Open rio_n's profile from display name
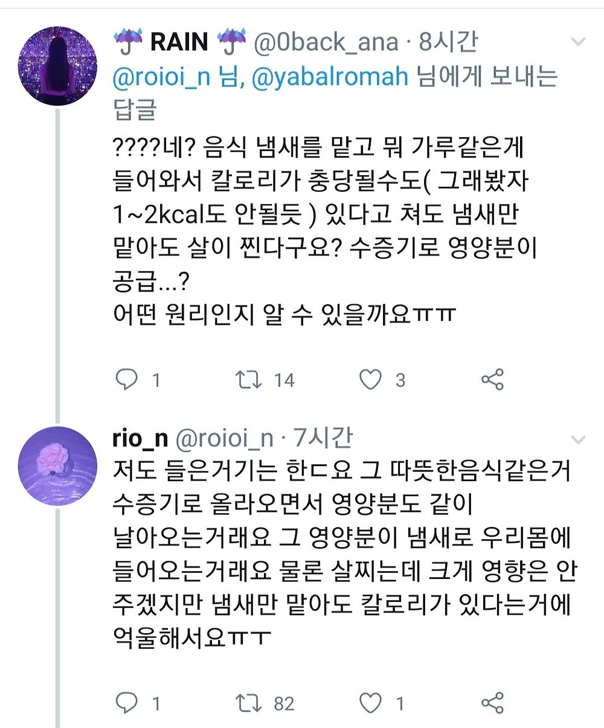This screenshot has height=728, width=604. pyautogui.click(x=140, y=439)
